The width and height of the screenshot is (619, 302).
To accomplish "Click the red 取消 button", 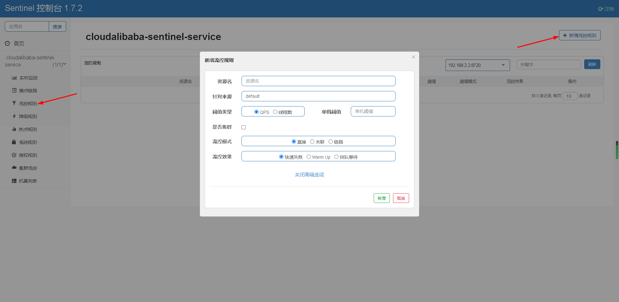I will pos(401,198).
